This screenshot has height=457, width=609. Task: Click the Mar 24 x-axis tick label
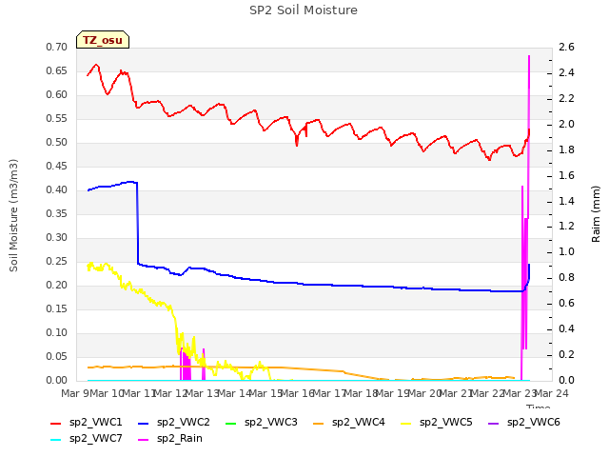click(x=552, y=393)
